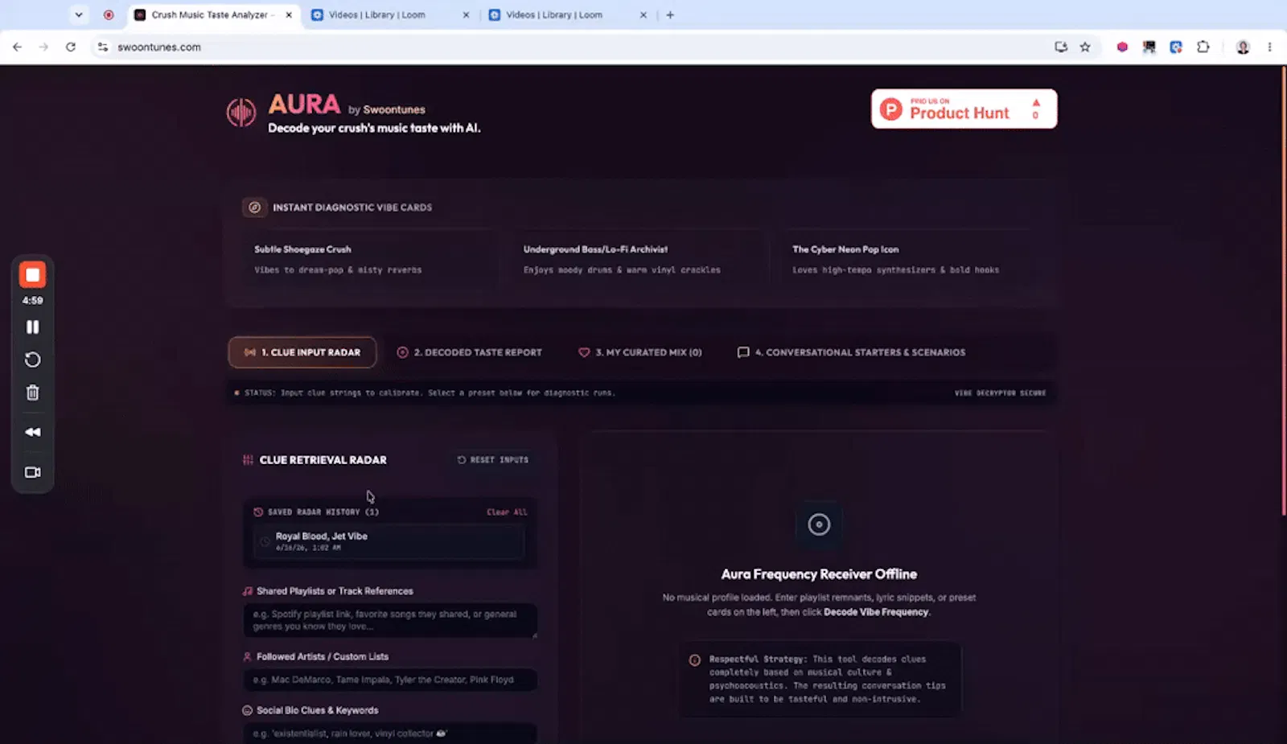Click the Swoontunes brand link

(x=394, y=110)
